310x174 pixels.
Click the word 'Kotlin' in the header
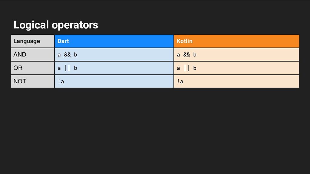click(x=184, y=41)
